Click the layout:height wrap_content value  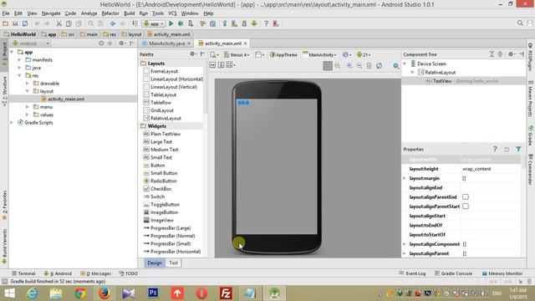[476, 169]
